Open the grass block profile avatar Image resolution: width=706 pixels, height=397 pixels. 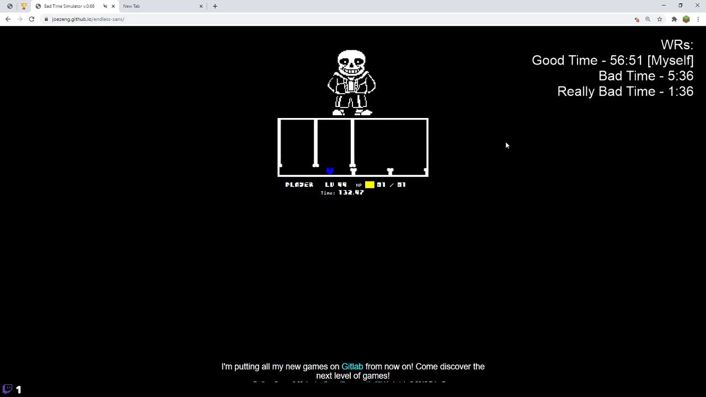[x=686, y=19]
